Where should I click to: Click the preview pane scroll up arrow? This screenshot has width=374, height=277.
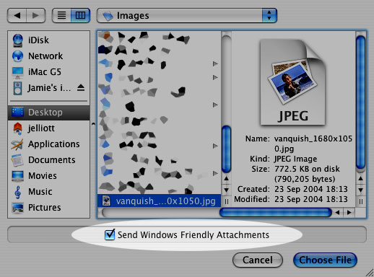[360, 179]
